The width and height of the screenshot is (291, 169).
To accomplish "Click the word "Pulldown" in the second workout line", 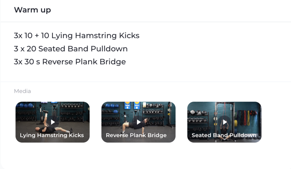I will [x=109, y=49].
